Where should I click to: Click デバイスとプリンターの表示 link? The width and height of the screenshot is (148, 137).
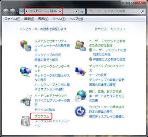coord(52,102)
